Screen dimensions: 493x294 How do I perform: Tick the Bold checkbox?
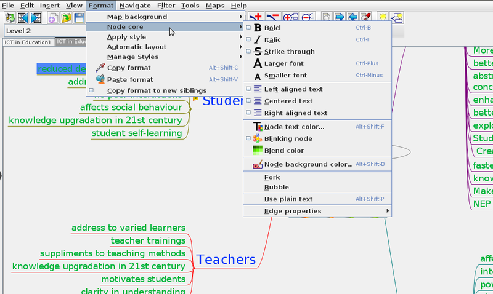click(x=248, y=28)
